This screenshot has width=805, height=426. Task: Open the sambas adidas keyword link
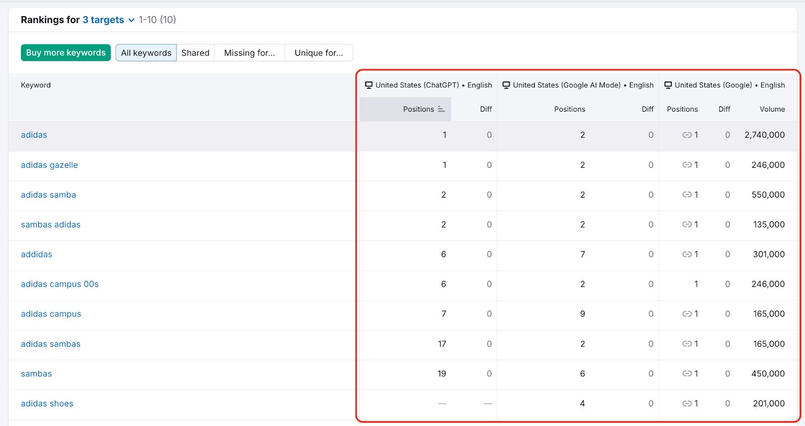[51, 225]
